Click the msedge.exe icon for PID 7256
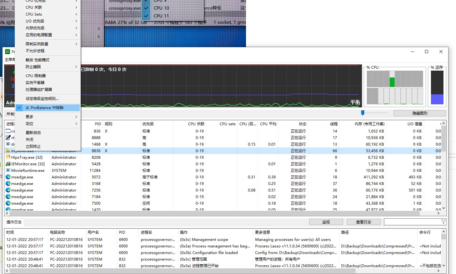The width and height of the screenshot is (456, 274). click(x=8, y=190)
